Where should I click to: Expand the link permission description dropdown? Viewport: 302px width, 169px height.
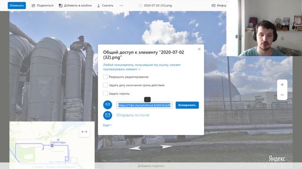(140, 69)
